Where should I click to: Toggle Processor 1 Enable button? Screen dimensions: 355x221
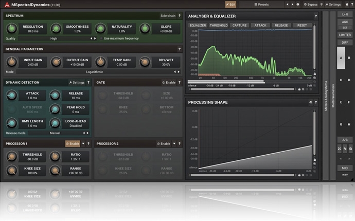[73, 144]
